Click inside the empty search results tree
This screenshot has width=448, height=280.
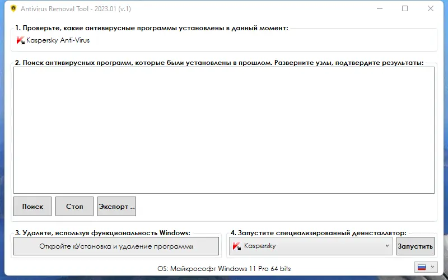tap(223, 130)
